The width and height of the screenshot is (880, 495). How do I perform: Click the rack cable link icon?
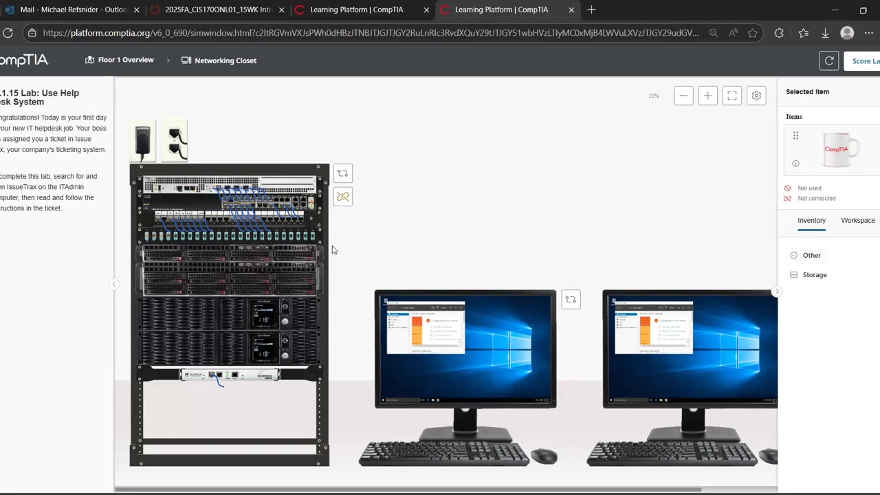[342, 197]
